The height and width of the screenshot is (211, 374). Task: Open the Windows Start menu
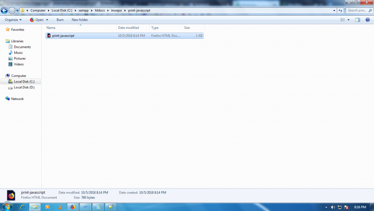7,207
